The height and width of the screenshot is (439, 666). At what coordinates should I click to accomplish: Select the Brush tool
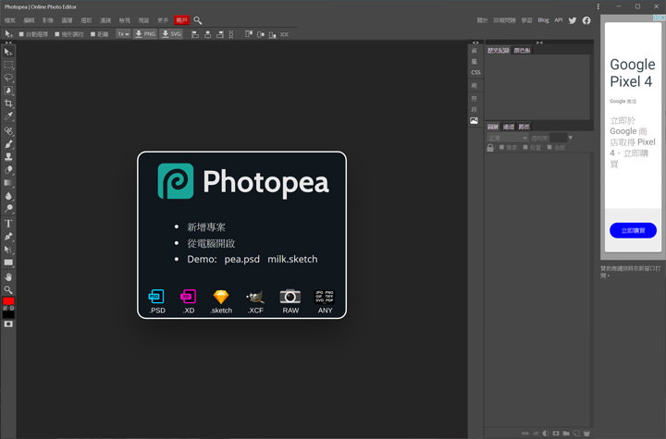(x=8, y=144)
